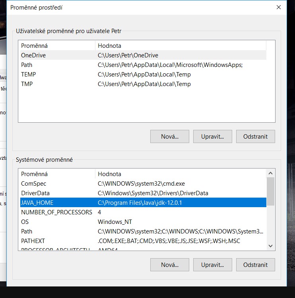This screenshot has width=295, height=298.
Task: Click Odstranit button under user variables
Action: pos(255,136)
